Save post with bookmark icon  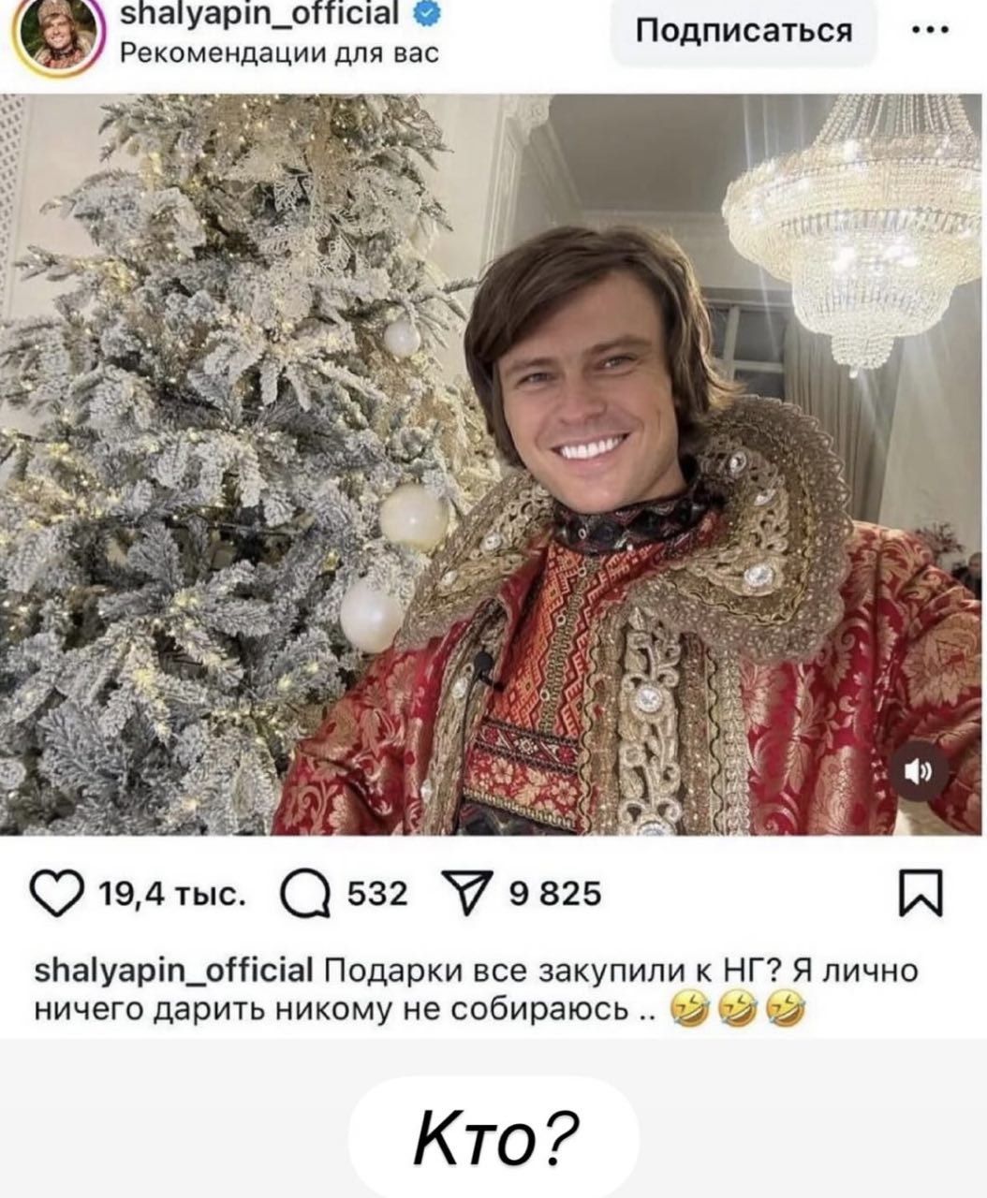[921, 893]
